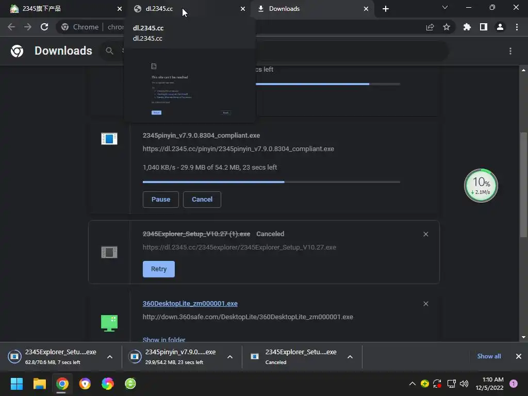Cancel the 2345pinyin download
This screenshot has width=528, height=396.
coord(202,200)
